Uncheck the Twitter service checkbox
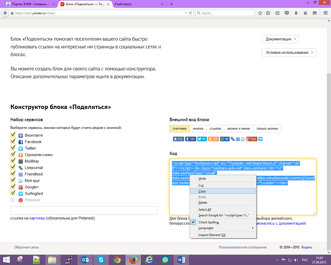This screenshot has width=331, height=265. (13, 148)
